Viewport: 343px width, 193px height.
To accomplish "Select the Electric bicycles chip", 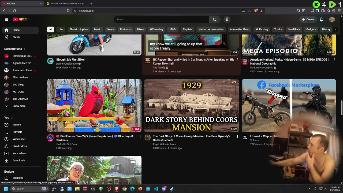I will 79,29.
